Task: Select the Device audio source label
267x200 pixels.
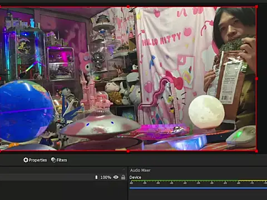Action: pos(135,177)
